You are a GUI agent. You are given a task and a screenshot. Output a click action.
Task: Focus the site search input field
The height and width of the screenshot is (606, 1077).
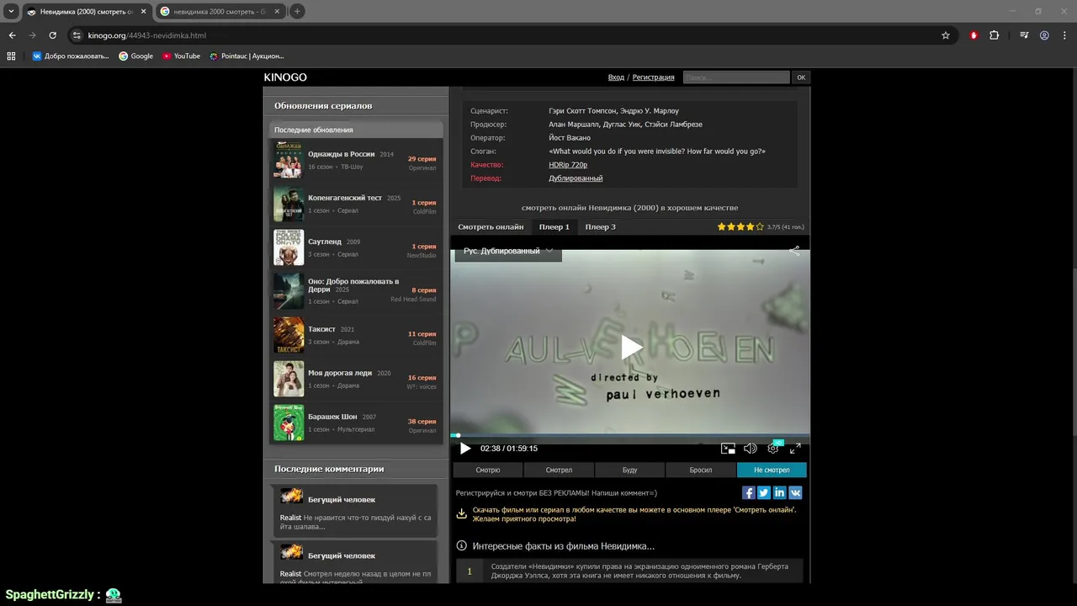(x=736, y=77)
